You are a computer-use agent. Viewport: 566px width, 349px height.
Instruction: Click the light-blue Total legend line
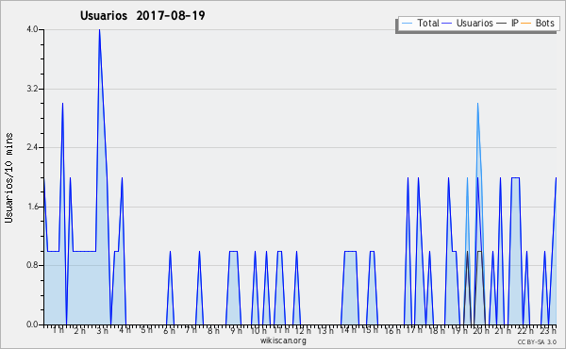pyautogui.click(x=407, y=24)
